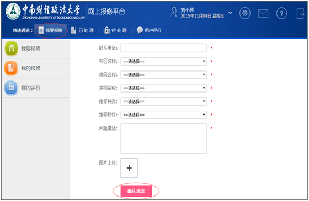The height and width of the screenshot is (201, 309).
Task: Open the 用户评价 quick channel tab
Action: pos(149,30)
